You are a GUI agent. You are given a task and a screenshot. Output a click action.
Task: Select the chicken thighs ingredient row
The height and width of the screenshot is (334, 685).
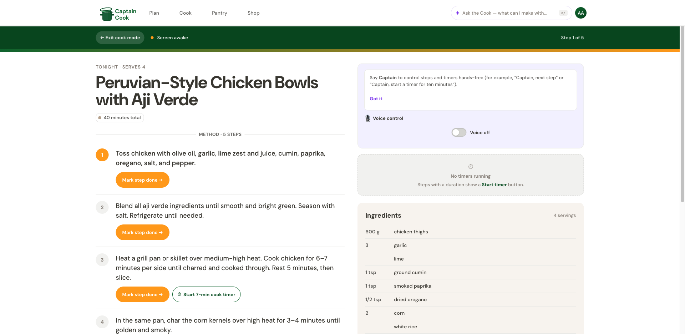[x=471, y=232]
